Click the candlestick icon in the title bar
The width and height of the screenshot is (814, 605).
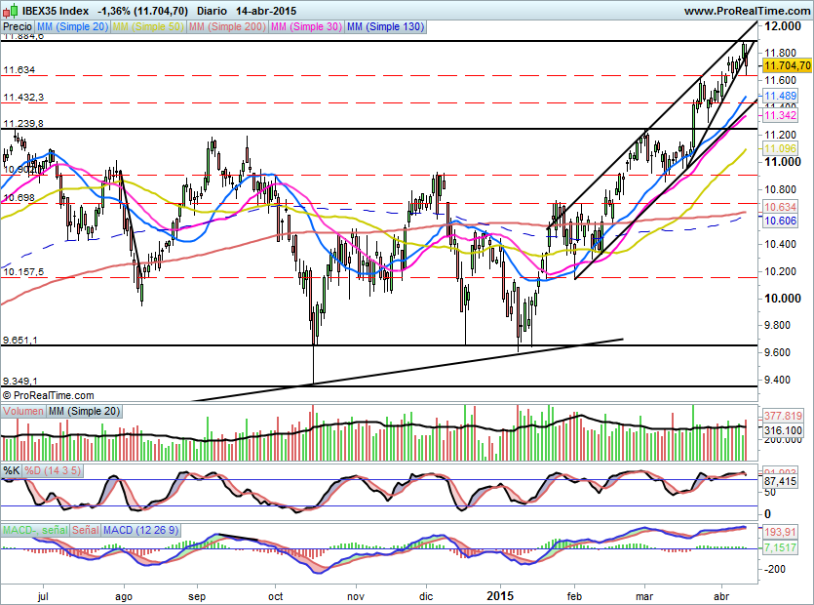coord(12,8)
